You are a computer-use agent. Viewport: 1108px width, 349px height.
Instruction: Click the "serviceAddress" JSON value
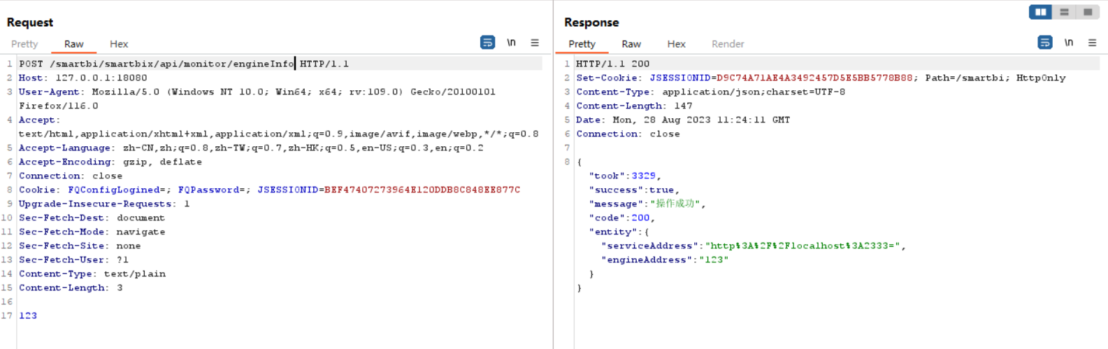(x=803, y=245)
